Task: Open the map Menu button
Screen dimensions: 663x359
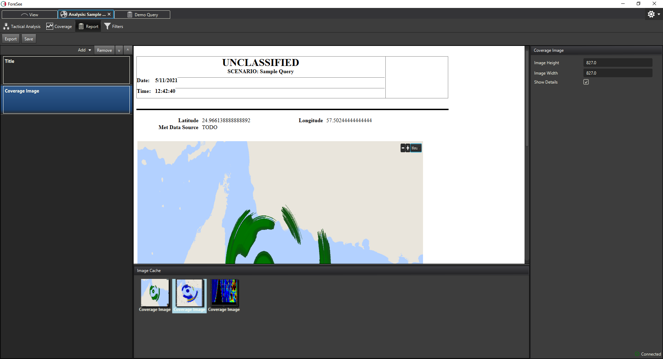Action: [416, 148]
